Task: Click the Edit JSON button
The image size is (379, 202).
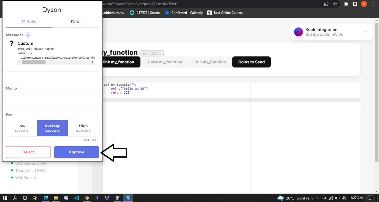Action: (152, 53)
